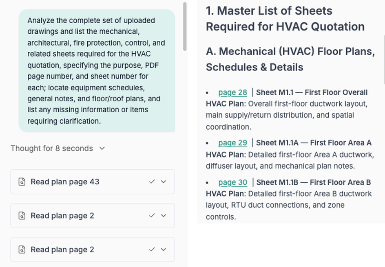Click document icon on first Read plan page 2

pos(22,216)
